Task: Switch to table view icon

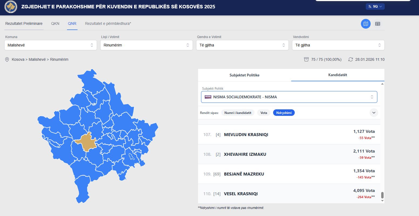Action: tap(378, 24)
